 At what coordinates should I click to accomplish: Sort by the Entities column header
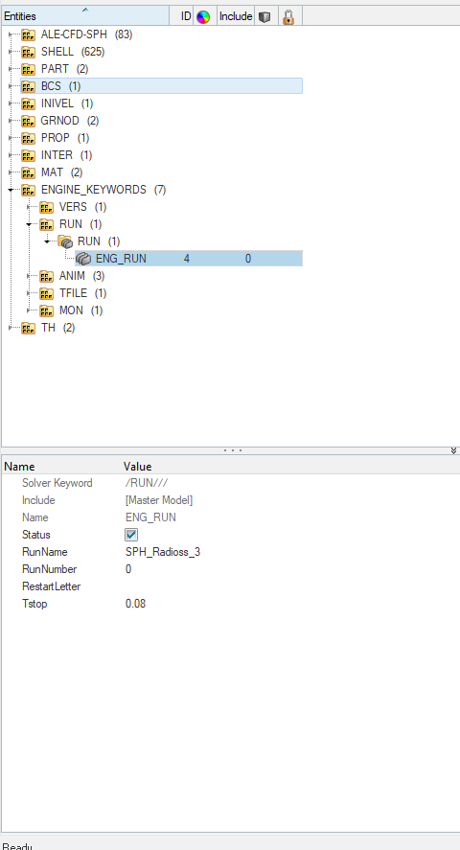pyautogui.click(x=85, y=16)
